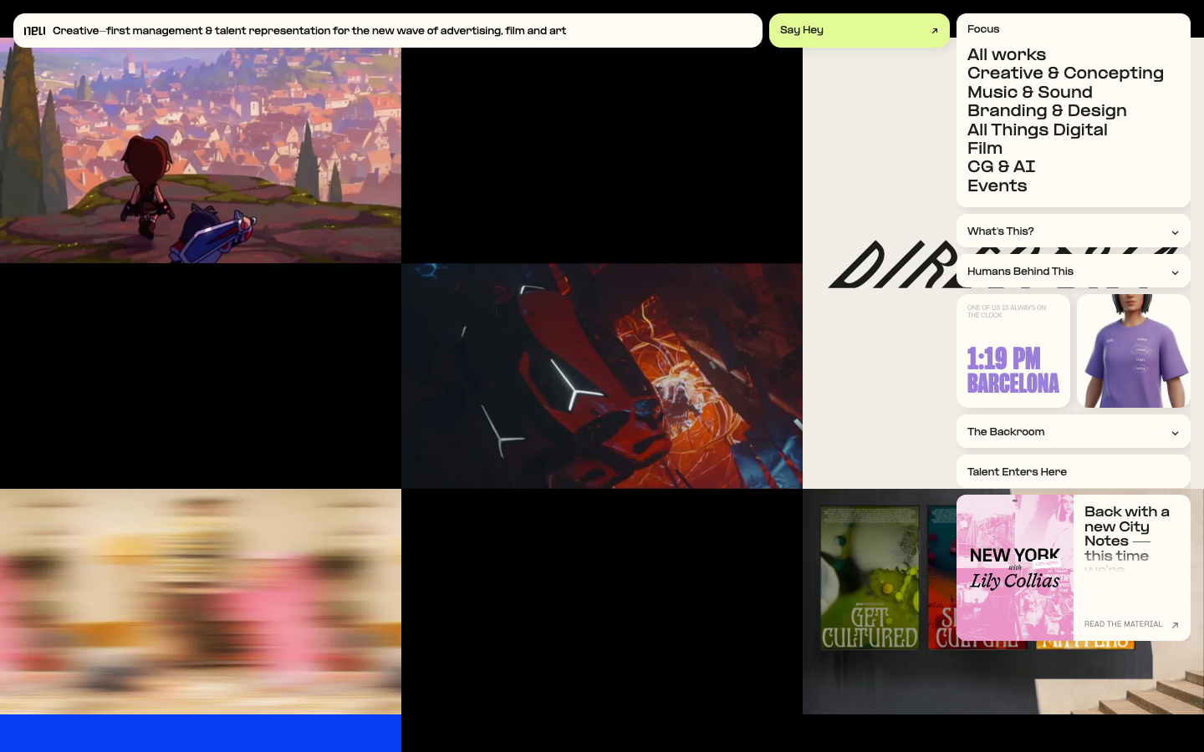This screenshot has width=1204, height=752.
Task: Open the animated village artwork thumbnail
Action: 201,150
